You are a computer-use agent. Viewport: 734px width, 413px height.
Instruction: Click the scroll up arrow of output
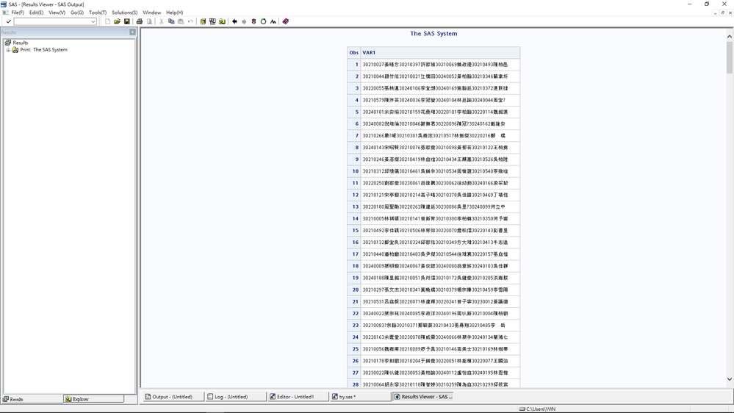click(x=730, y=36)
